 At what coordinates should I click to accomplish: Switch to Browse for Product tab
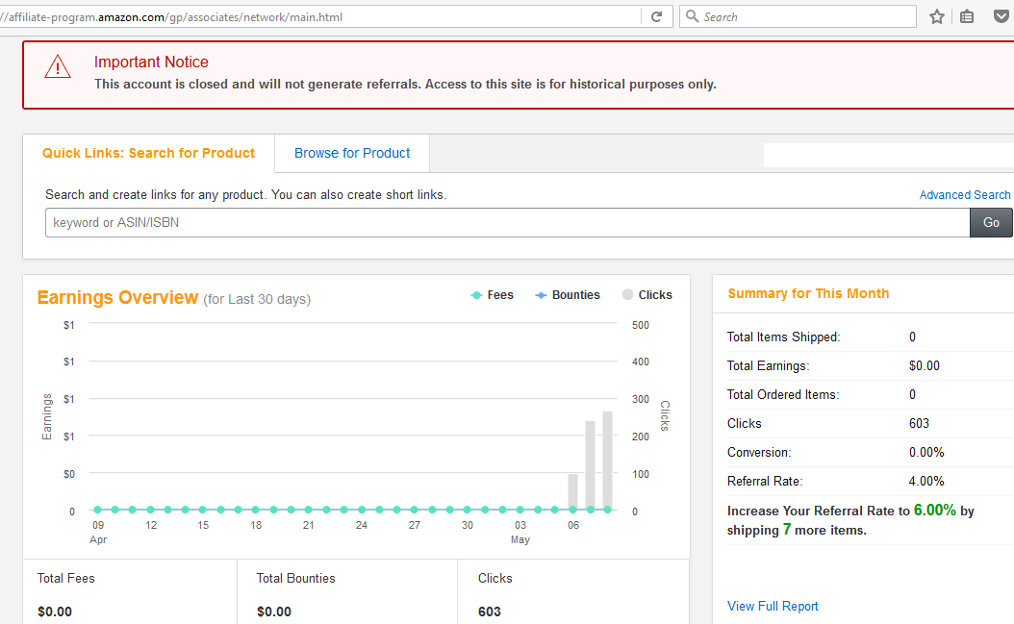pyautogui.click(x=352, y=153)
